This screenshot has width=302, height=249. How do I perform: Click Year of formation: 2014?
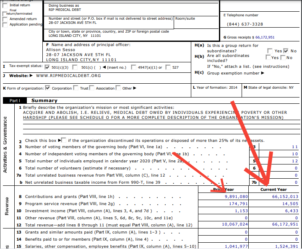pyautogui.click(x=217, y=87)
